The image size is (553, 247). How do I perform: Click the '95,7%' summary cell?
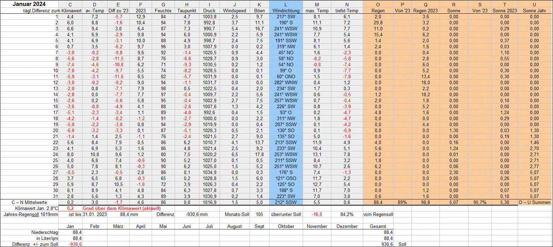[x=479, y=202]
